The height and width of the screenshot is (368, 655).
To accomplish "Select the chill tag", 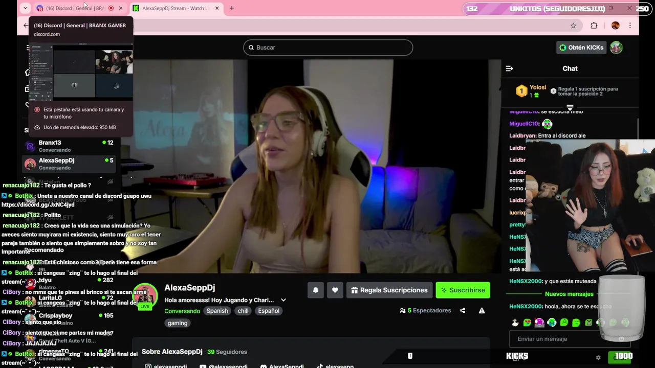I will click(243, 311).
